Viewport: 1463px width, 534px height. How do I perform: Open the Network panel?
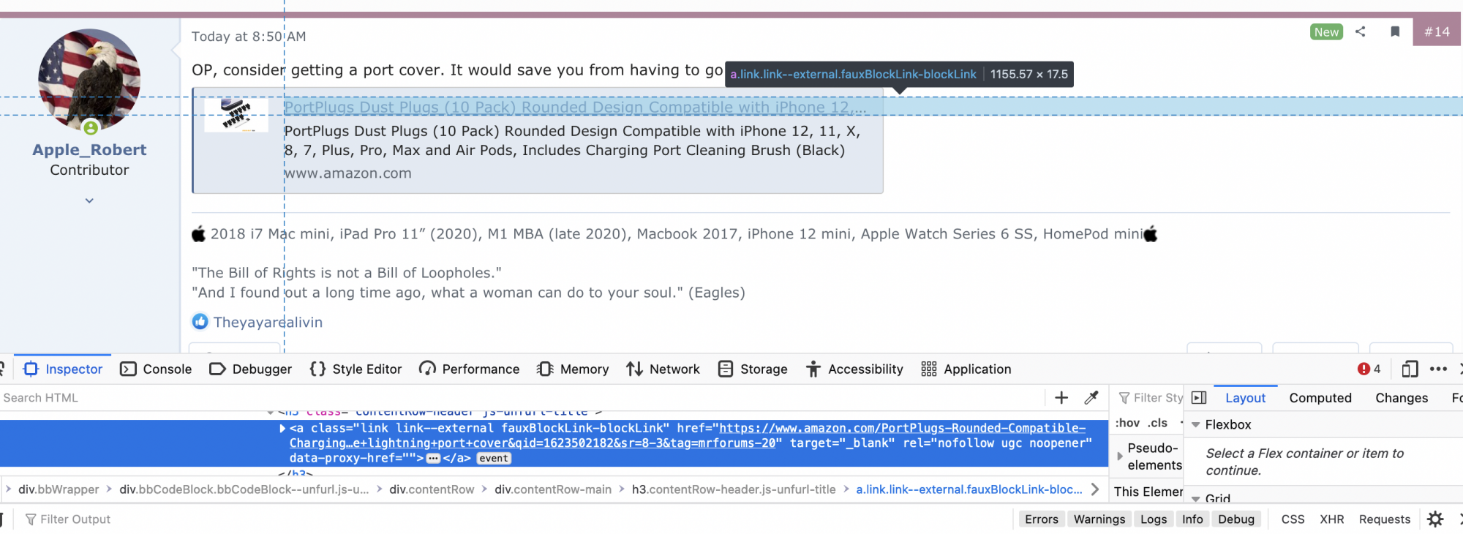(x=663, y=369)
